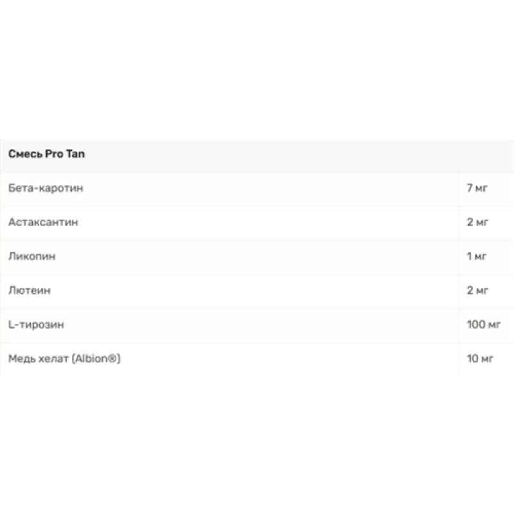Click the 7 мг dosage value
Viewport: 514px width, 514px height.
478,188
